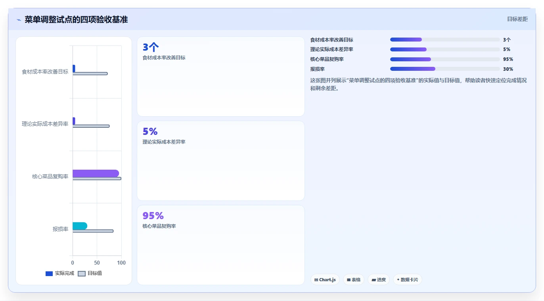This screenshot has height=301, width=544.
Task: Click the chart description paragraph text
Action: pyautogui.click(x=419, y=84)
